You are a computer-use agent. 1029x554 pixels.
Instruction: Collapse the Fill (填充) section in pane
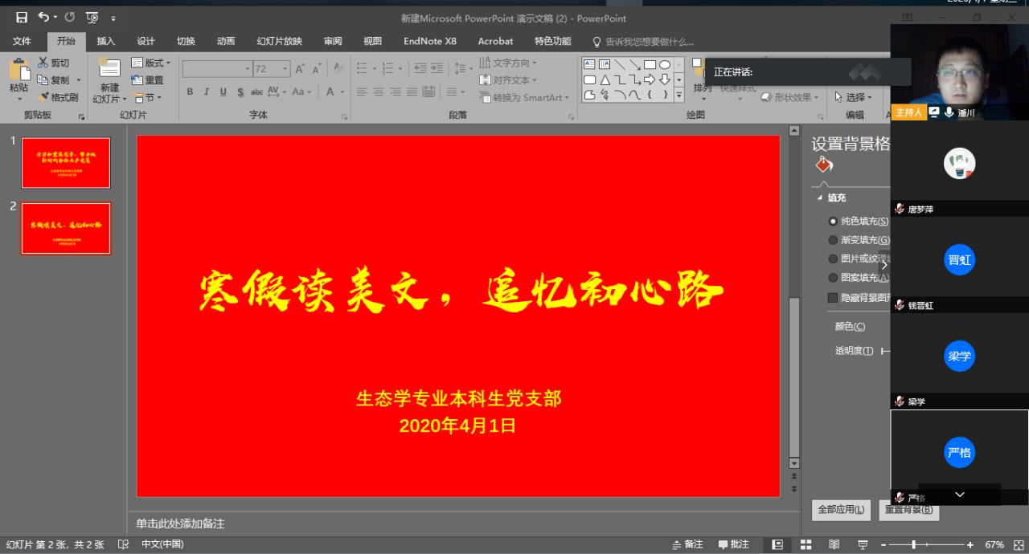(820, 198)
